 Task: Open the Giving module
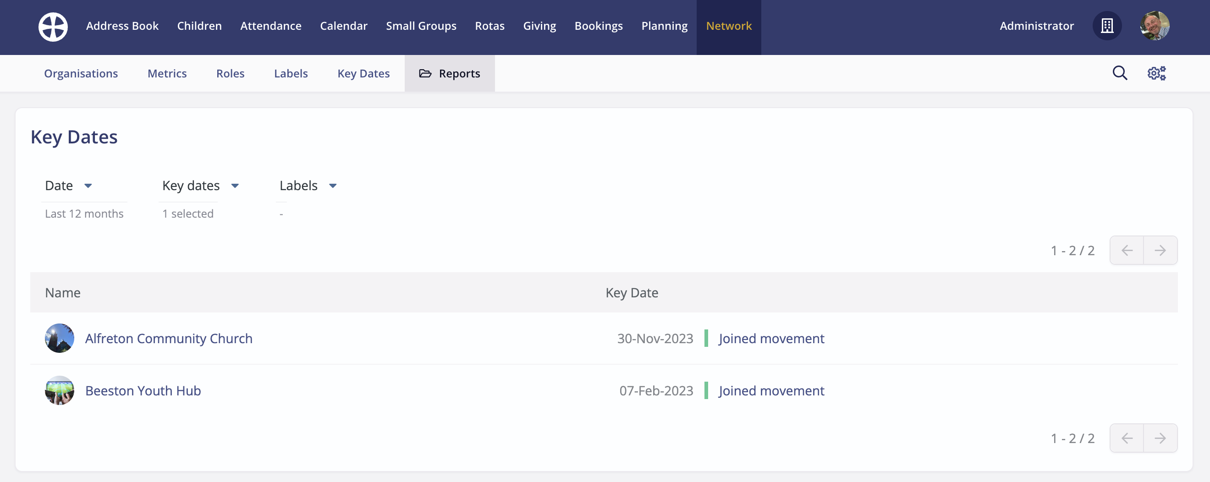tap(539, 26)
